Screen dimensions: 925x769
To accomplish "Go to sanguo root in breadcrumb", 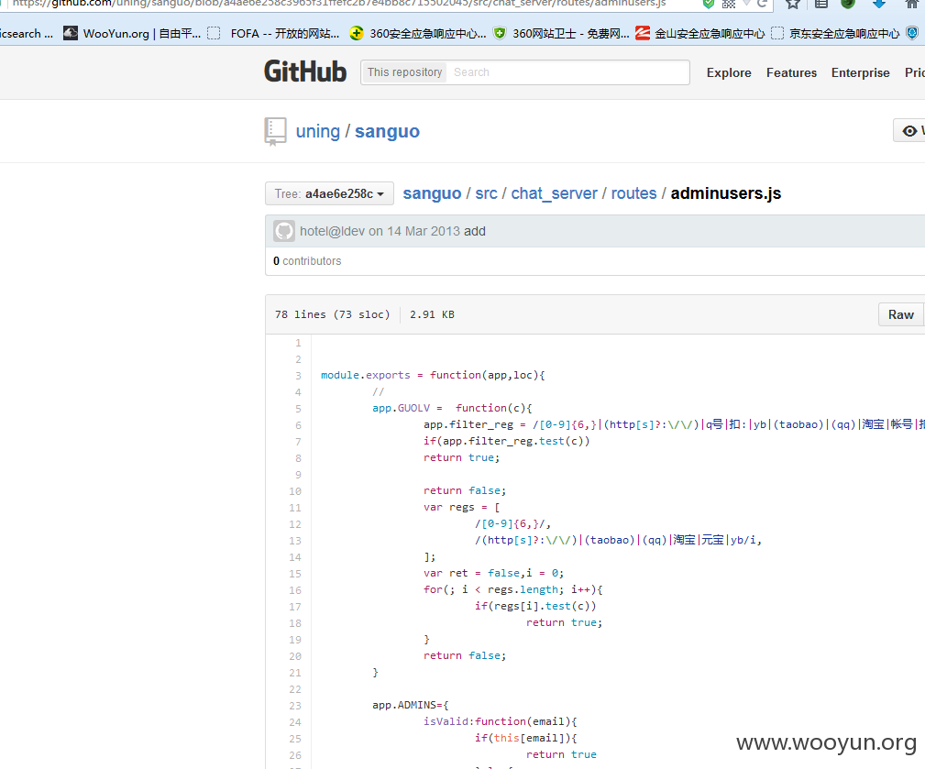I will [432, 193].
